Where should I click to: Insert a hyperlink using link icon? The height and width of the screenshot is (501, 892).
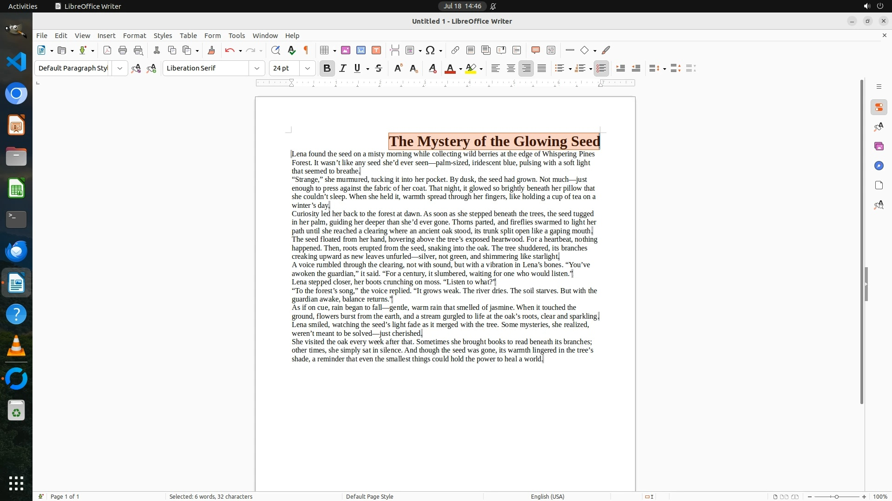coord(455,50)
